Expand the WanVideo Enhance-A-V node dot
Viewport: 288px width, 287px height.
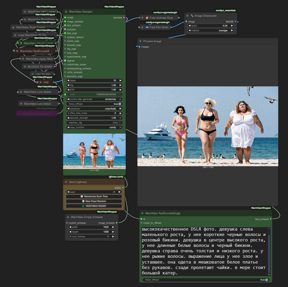(19, 114)
